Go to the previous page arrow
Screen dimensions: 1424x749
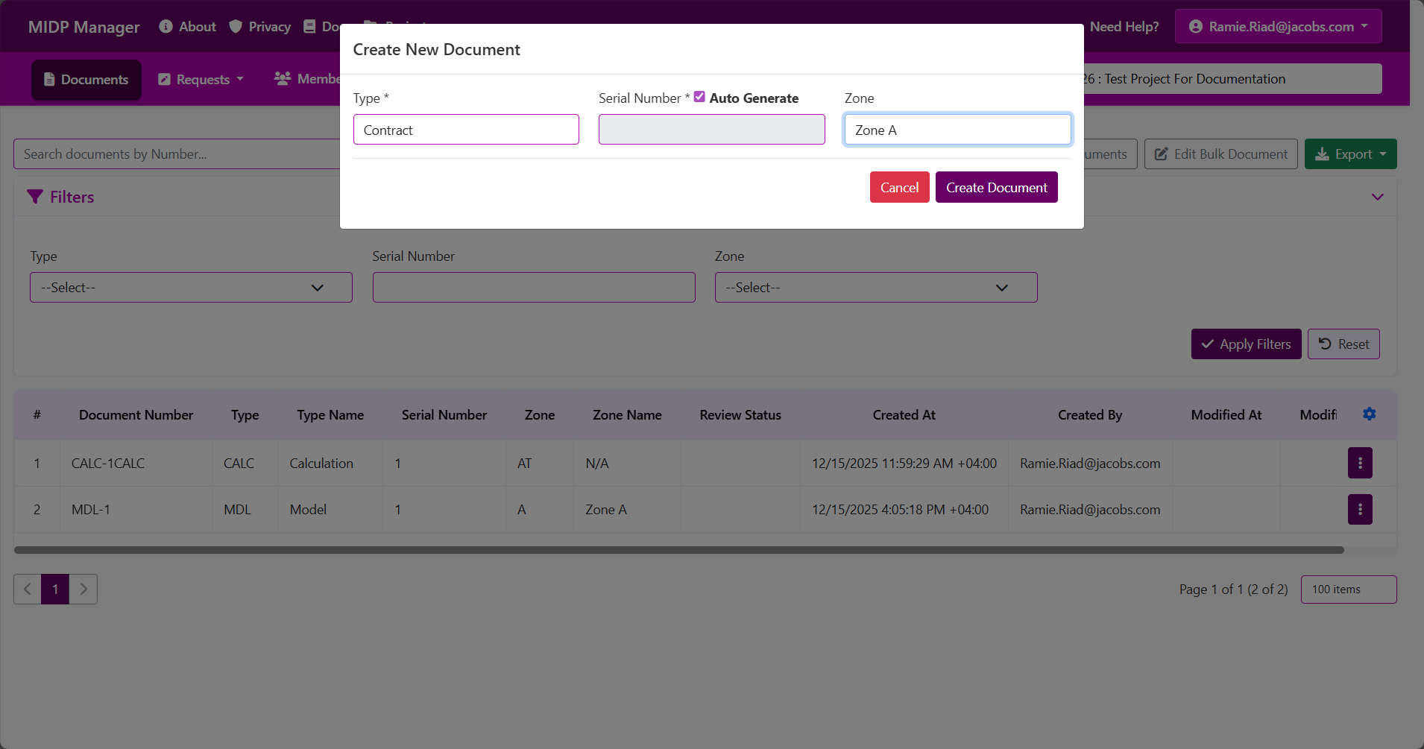coord(28,589)
